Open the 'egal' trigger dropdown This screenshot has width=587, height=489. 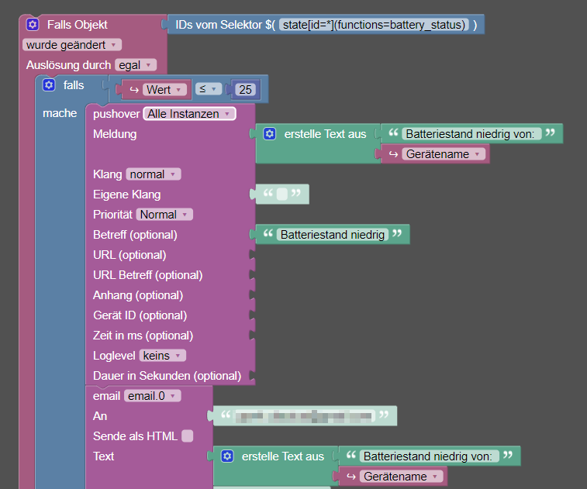click(x=136, y=65)
